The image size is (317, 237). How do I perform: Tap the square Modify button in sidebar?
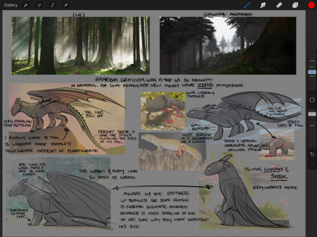tap(312, 99)
